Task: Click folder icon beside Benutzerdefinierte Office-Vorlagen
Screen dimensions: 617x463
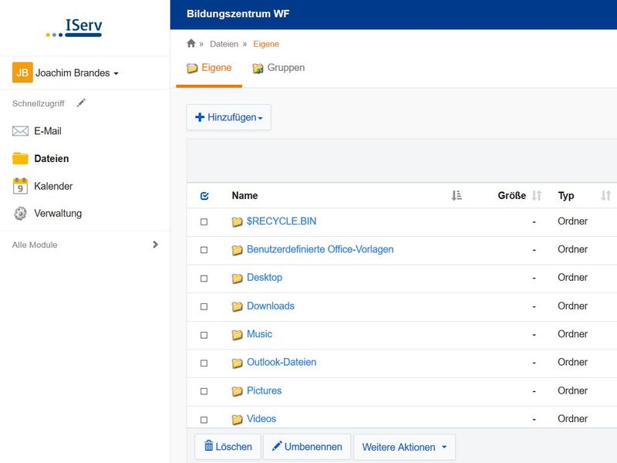Action: (x=237, y=250)
